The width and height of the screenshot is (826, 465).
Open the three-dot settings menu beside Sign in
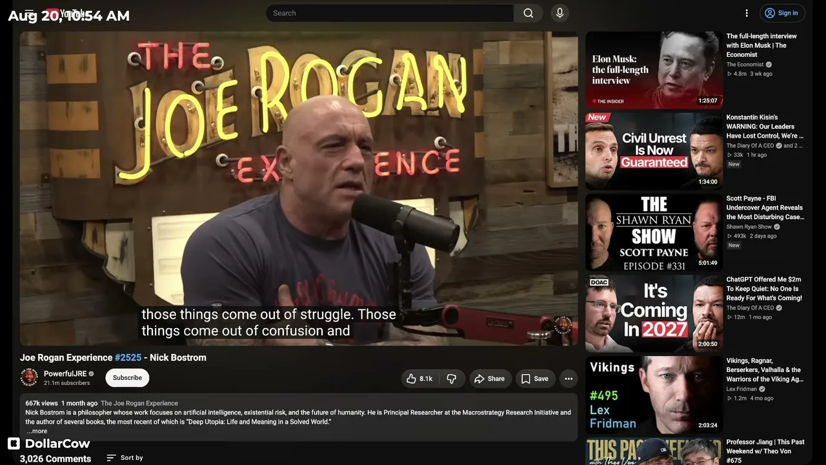pyautogui.click(x=747, y=13)
